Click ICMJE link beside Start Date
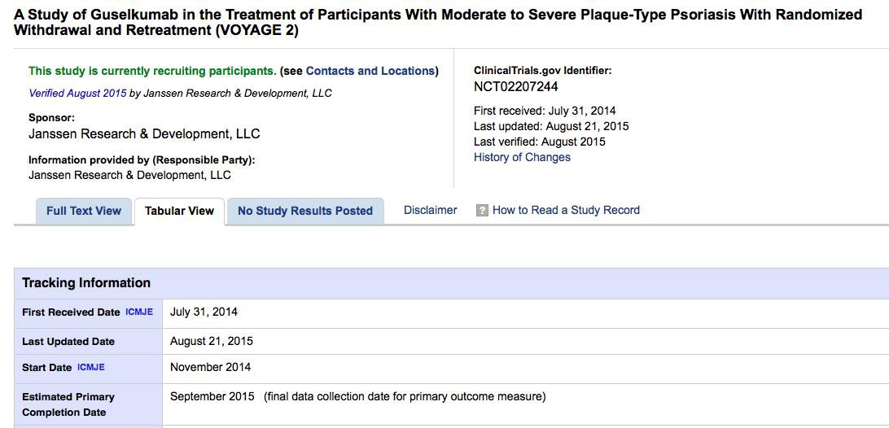The height and width of the screenshot is (428, 889). pyautogui.click(x=91, y=368)
